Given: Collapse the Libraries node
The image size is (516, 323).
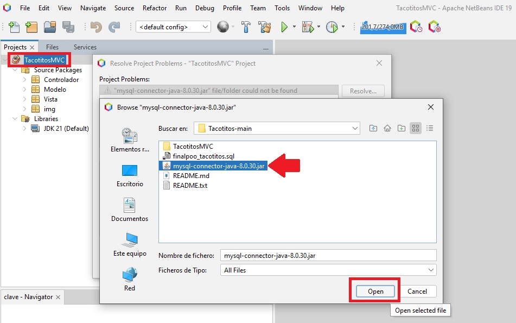Looking at the screenshot, I should (x=15, y=118).
